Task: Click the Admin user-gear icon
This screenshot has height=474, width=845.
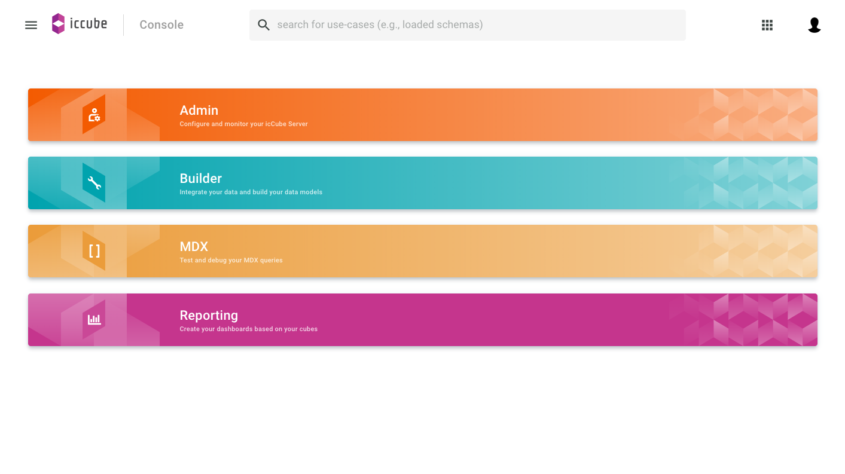Action: tap(94, 115)
